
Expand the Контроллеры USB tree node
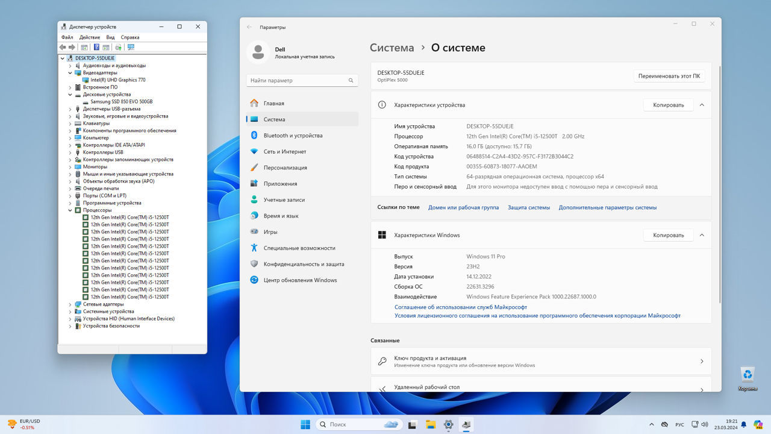(x=70, y=153)
